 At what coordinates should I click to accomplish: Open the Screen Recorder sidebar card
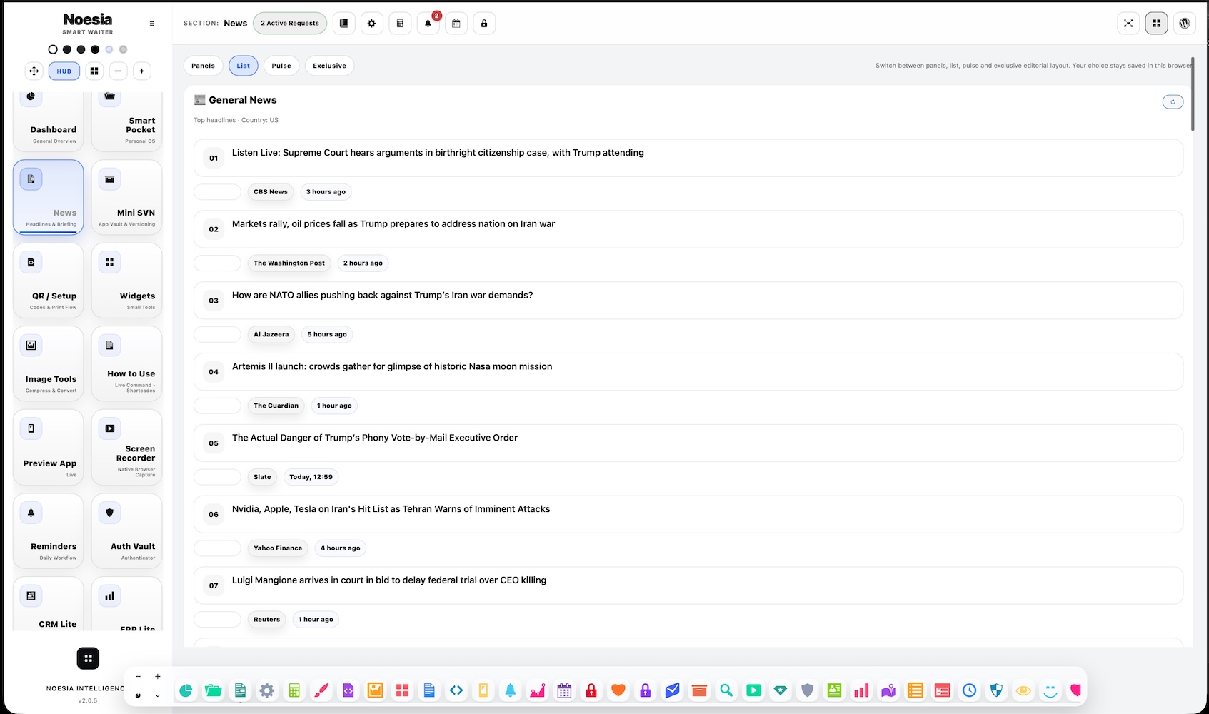tap(127, 448)
